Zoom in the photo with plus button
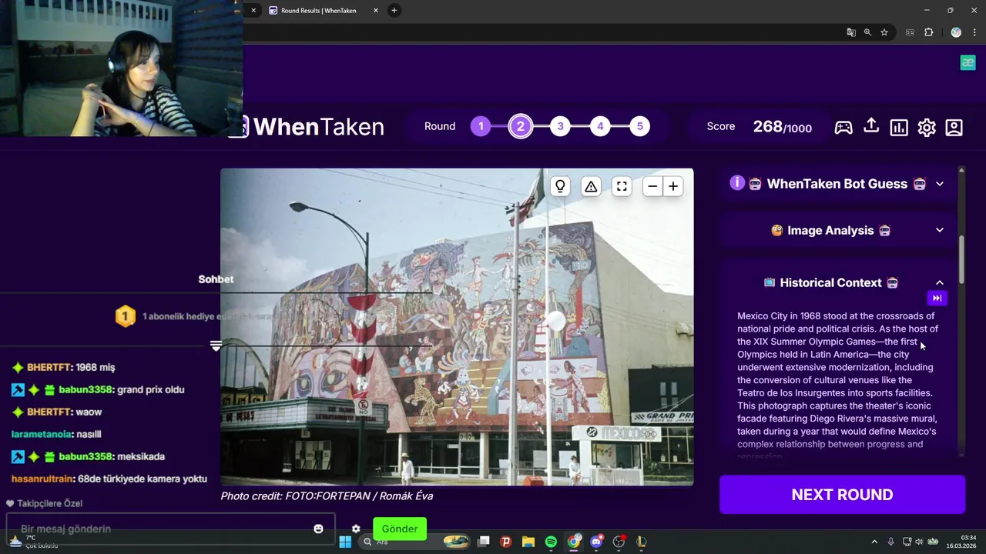 click(x=673, y=186)
